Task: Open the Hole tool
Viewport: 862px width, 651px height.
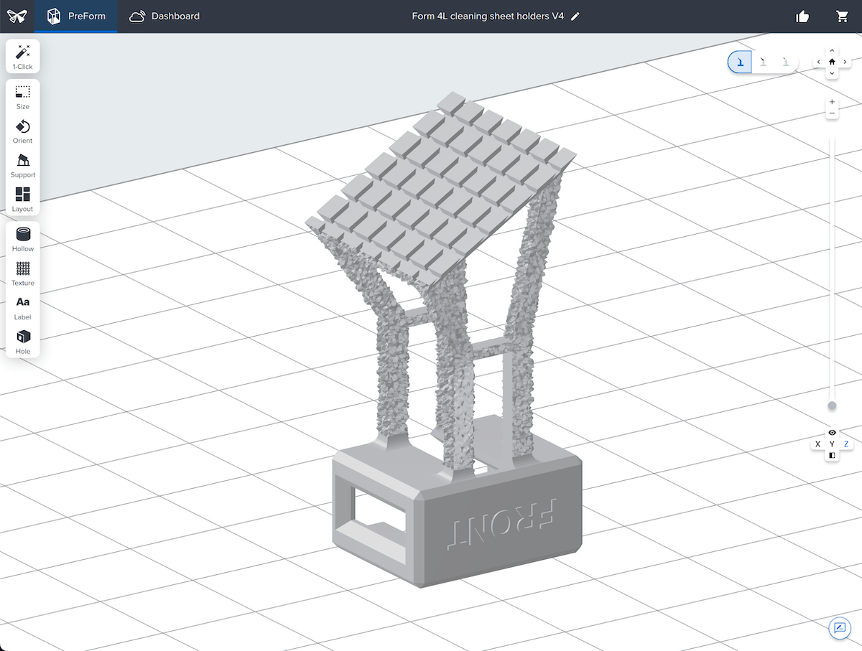Action: click(23, 342)
